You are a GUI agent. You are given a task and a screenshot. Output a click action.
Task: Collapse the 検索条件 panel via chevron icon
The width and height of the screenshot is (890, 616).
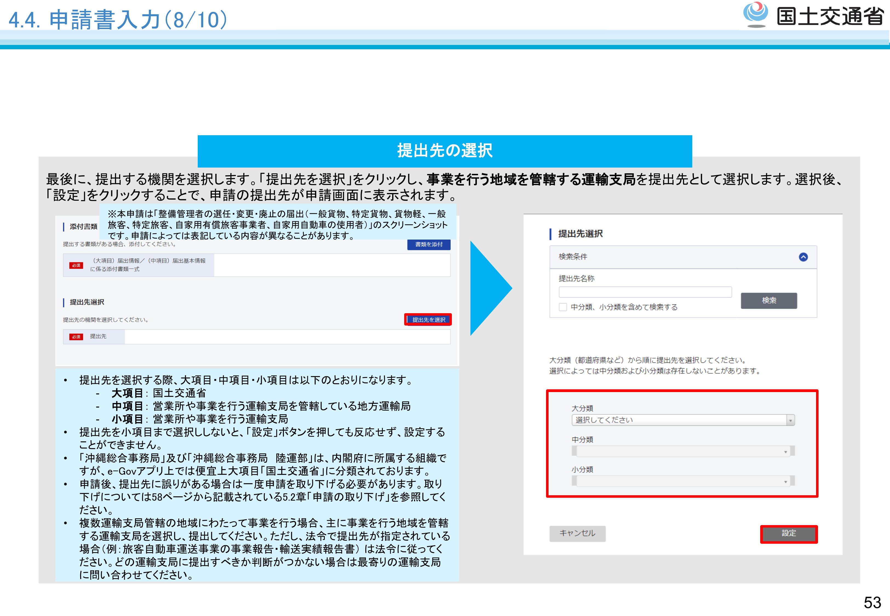tap(803, 257)
